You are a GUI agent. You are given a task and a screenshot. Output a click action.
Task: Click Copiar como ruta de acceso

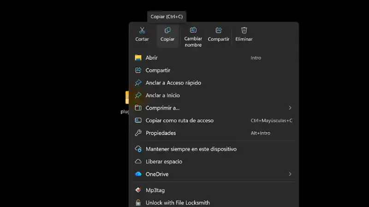[179, 121]
